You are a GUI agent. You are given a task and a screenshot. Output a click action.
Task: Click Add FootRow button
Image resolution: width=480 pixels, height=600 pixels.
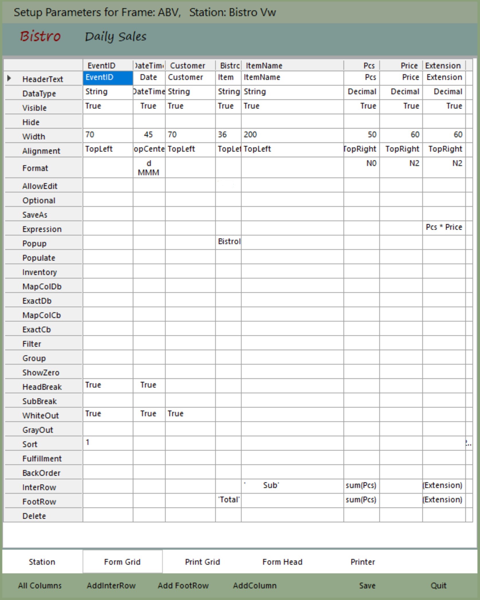coord(183,585)
